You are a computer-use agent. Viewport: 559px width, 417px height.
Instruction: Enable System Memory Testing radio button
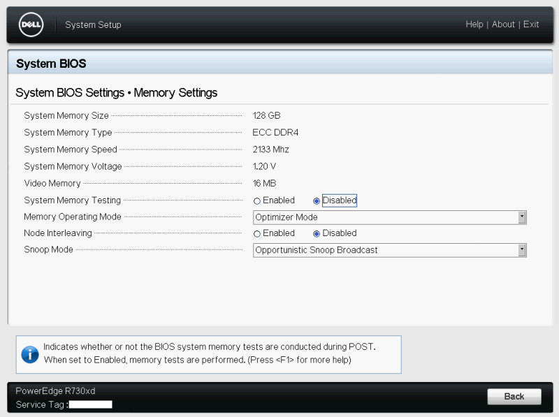pyautogui.click(x=256, y=201)
